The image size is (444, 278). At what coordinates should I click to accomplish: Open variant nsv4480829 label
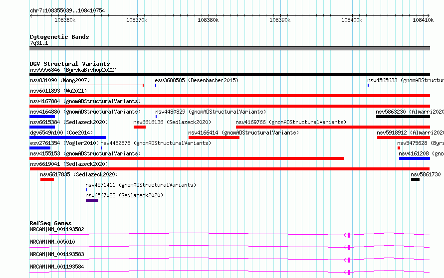pos(211,112)
